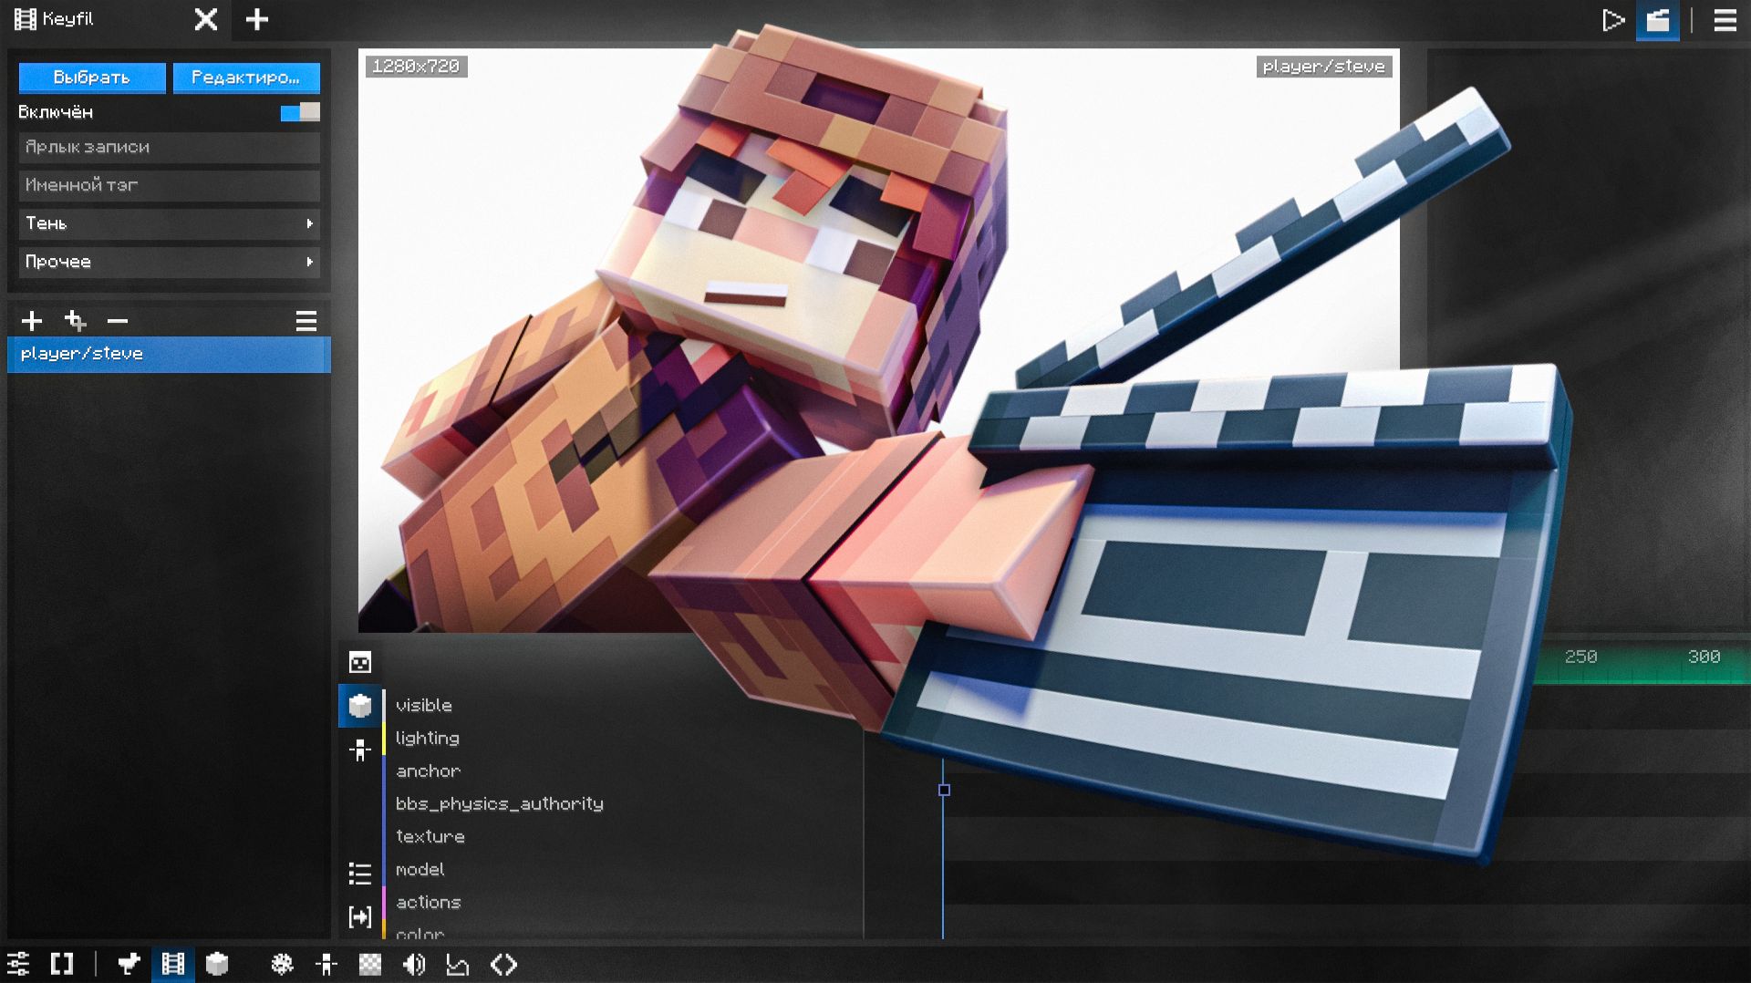Expand the Прочее section
The width and height of the screenshot is (1751, 983).
coord(170,262)
